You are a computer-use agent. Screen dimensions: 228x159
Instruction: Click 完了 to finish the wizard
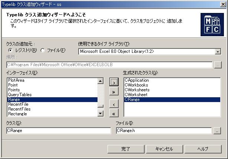click(x=126, y=149)
